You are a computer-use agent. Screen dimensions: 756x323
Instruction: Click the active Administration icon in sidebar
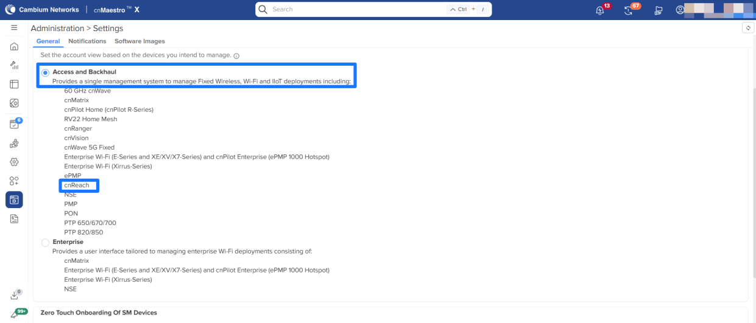[x=14, y=200]
